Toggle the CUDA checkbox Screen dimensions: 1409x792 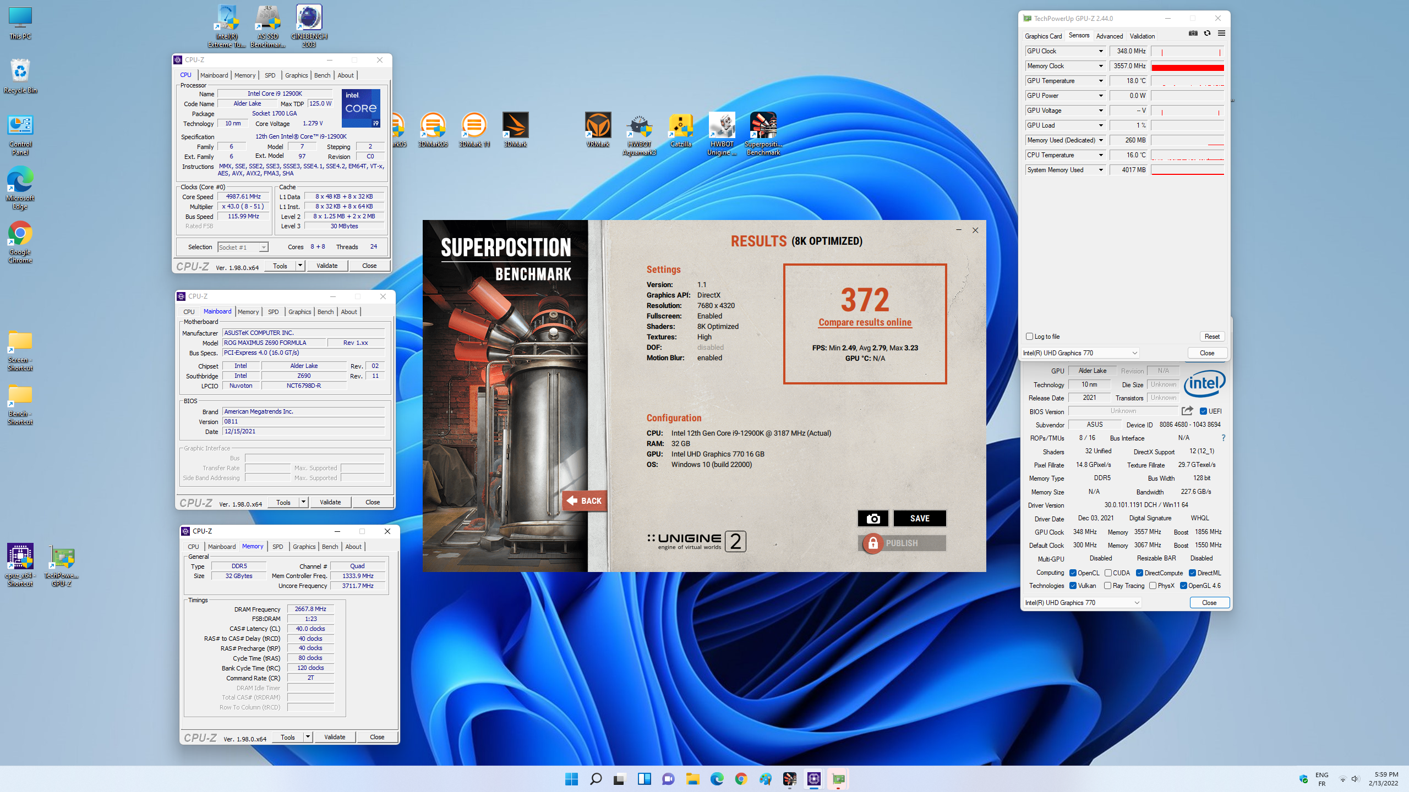click(x=1108, y=573)
